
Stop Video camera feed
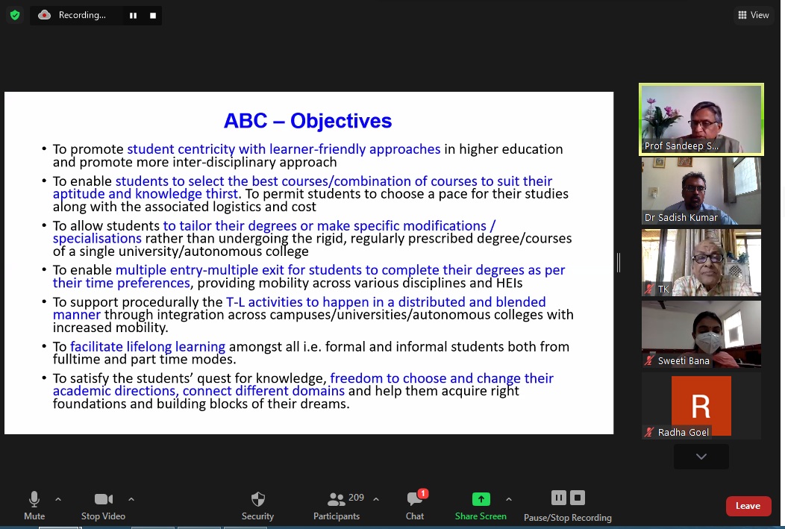point(103,505)
